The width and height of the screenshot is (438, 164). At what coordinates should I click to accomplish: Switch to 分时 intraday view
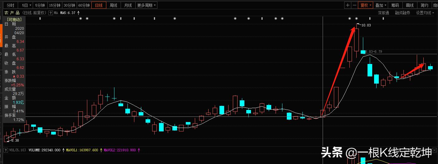pyautogui.click(x=10, y=5)
